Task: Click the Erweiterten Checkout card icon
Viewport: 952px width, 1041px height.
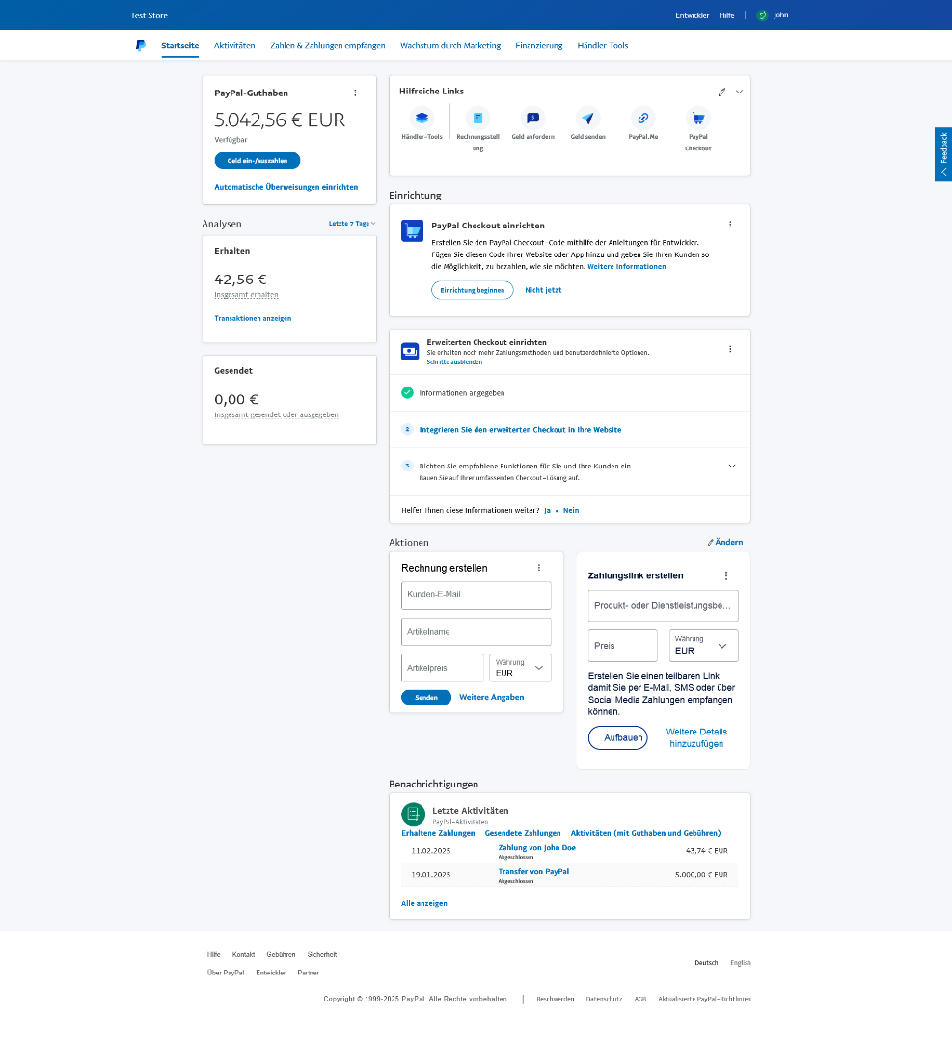Action: pyautogui.click(x=410, y=351)
